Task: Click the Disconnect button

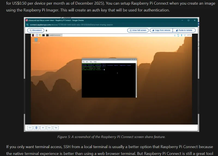Action: (x=36, y=30)
